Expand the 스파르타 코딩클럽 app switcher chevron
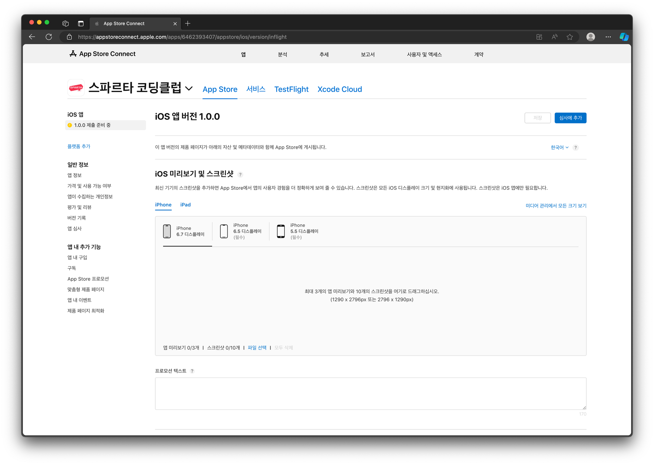Screen dimensions: 654x465 point(189,88)
